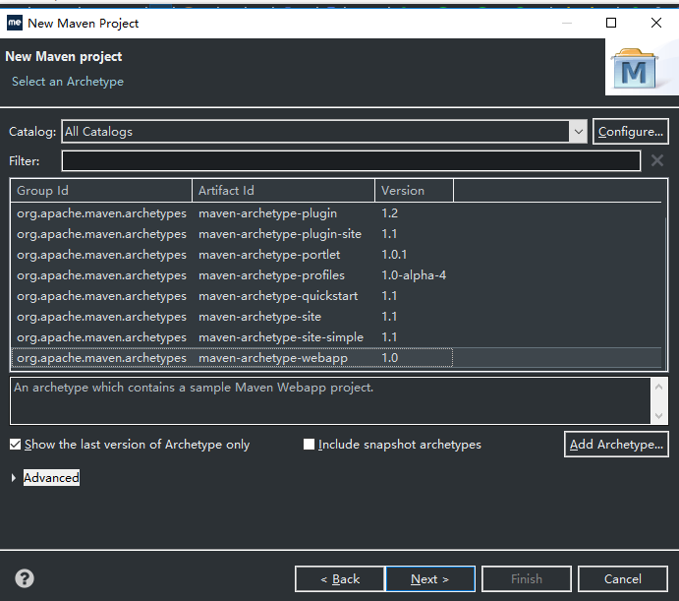Cancel the New Maven Project dialog
Image resolution: width=679 pixels, height=601 pixels.
pos(623,579)
